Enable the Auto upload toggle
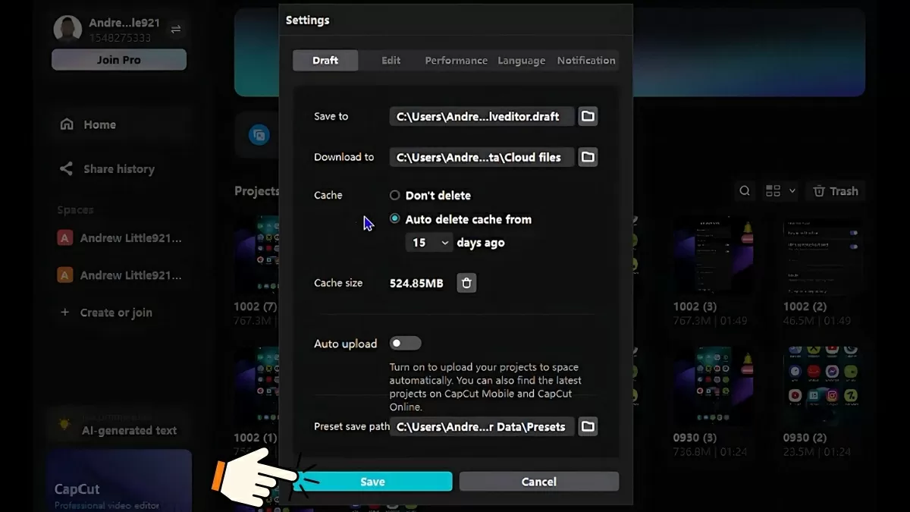The width and height of the screenshot is (910, 512). (x=406, y=344)
